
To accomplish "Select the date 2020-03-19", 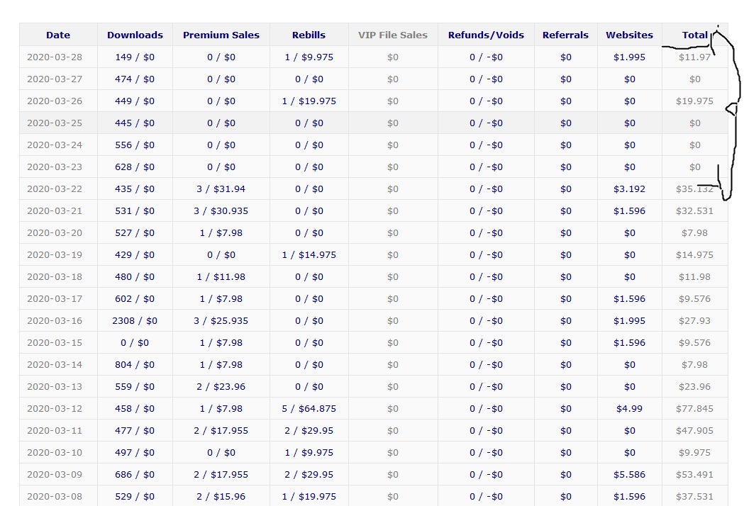I will 55,255.
